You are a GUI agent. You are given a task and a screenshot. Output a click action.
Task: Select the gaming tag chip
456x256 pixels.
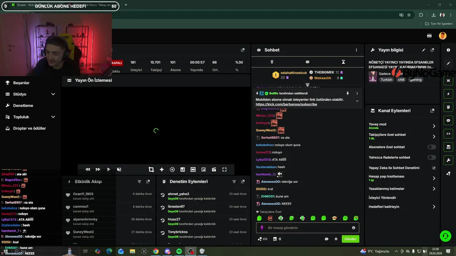[415, 80]
